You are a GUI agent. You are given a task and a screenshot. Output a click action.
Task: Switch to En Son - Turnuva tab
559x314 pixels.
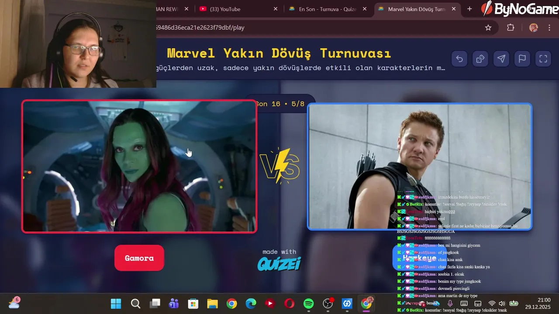pos(328,9)
